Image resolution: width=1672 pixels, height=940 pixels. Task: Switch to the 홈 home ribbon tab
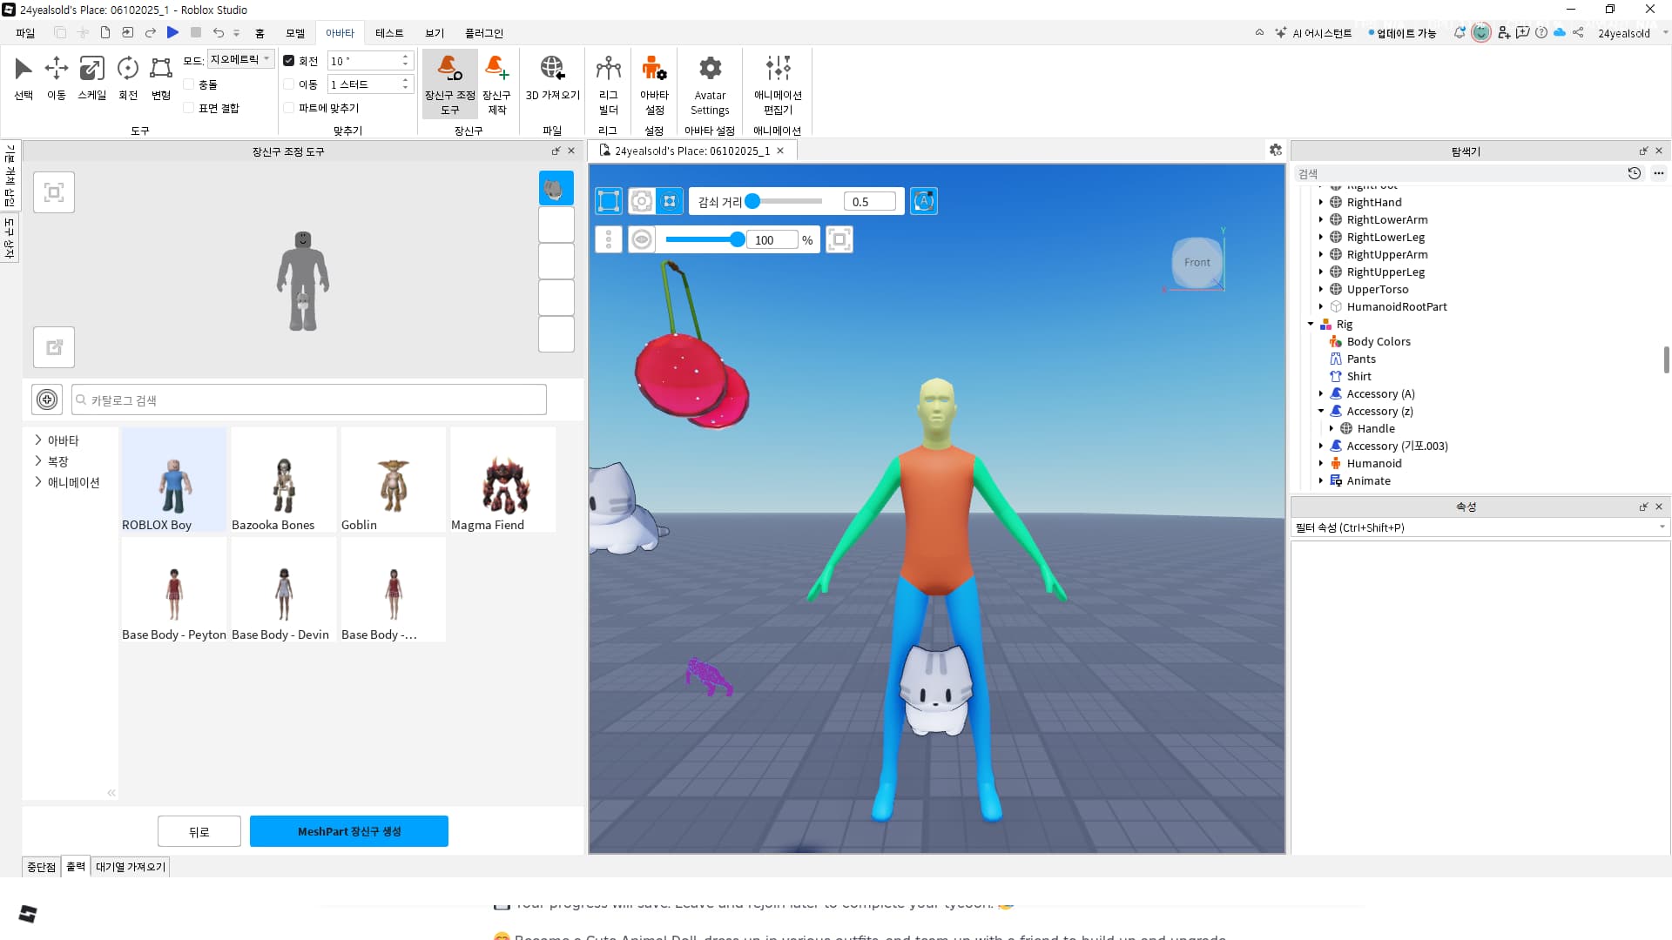[x=260, y=33]
